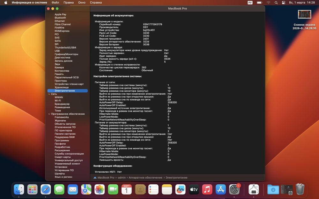Open the Правка menu
The image size is (319, 199).
point(69,3)
